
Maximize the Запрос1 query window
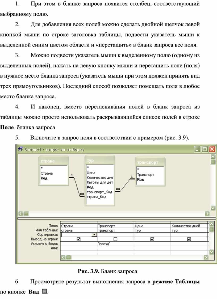tap(205, 149)
